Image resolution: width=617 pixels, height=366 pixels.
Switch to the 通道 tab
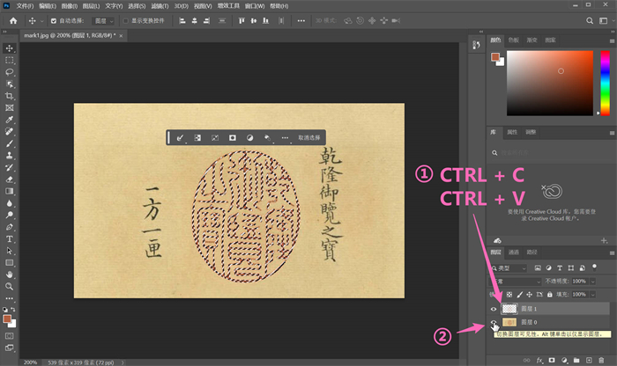click(x=514, y=252)
